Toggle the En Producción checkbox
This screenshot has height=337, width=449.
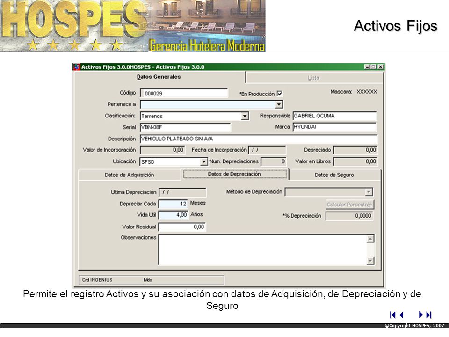[x=280, y=94]
